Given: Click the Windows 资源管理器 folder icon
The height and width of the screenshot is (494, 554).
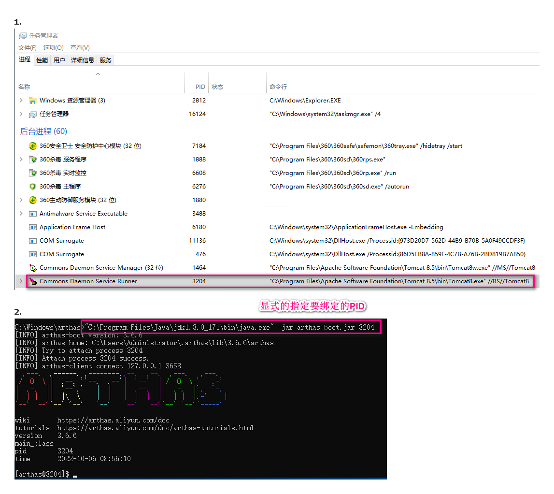Looking at the screenshot, I should click(32, 101).
